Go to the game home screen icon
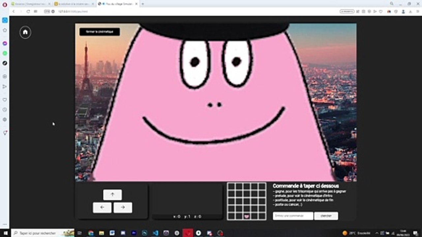The image size is (422, 237). (x=25, y=32)
